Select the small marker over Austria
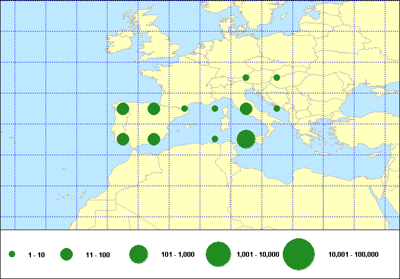This screenshot has width=400, height=279. [x=246, y=78]
